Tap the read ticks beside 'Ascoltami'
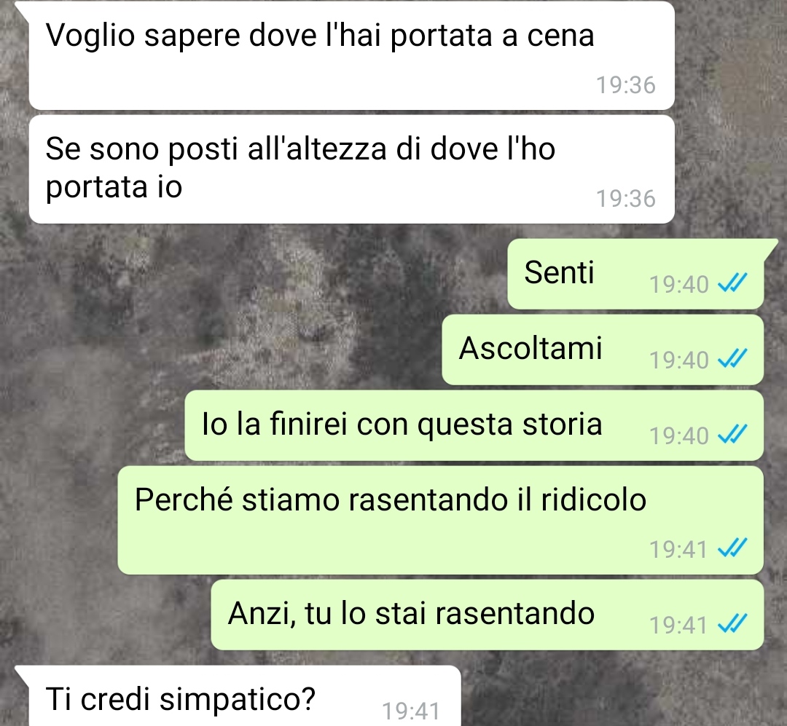Screen dimensions: 787x726 click(733, 359)
